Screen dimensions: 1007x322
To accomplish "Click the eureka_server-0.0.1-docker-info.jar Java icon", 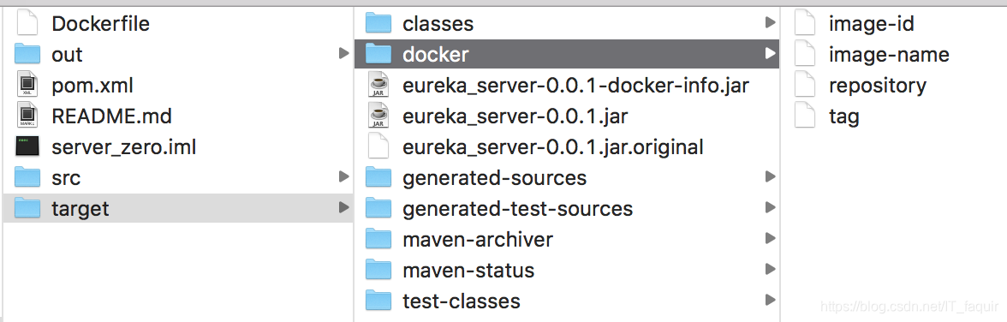I will [378, 85].
